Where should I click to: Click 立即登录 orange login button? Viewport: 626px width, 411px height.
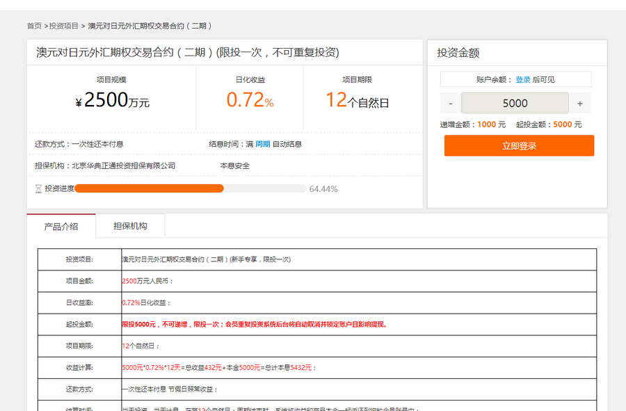519,146
